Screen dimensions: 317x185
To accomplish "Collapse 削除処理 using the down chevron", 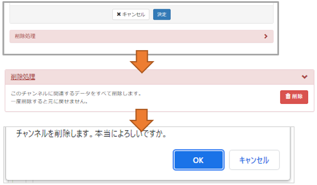I will point(304,77).
